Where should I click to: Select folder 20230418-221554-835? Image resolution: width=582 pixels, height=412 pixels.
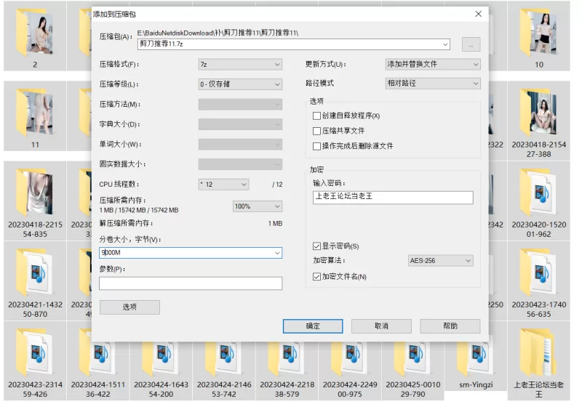tap(35, 201)
